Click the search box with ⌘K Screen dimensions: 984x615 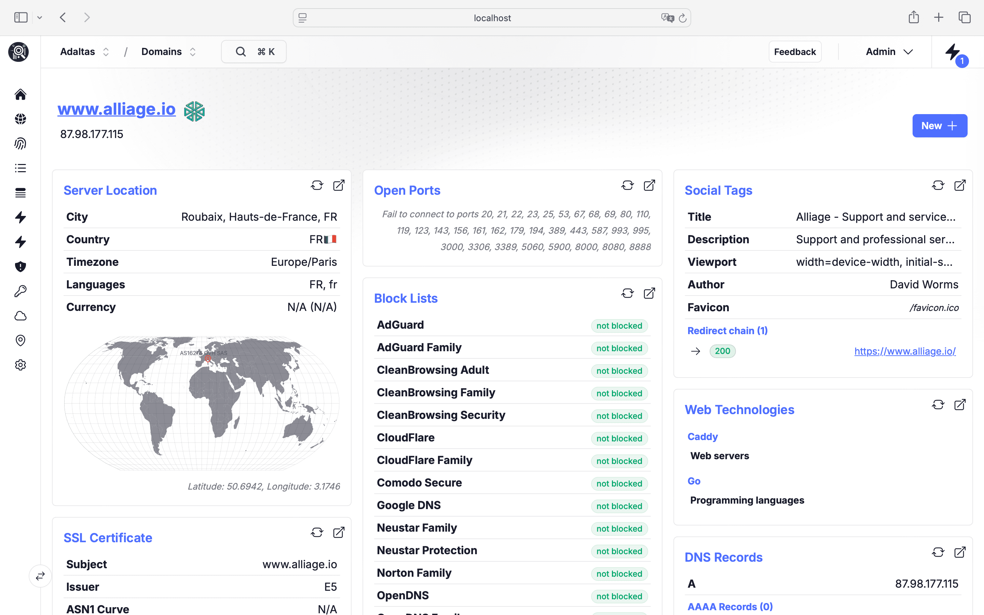point(254,52)
